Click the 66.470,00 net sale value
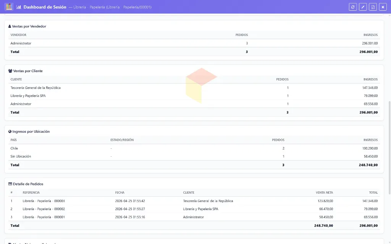The height and width of the screenshot is (244, 391). (x=326, y=209)
